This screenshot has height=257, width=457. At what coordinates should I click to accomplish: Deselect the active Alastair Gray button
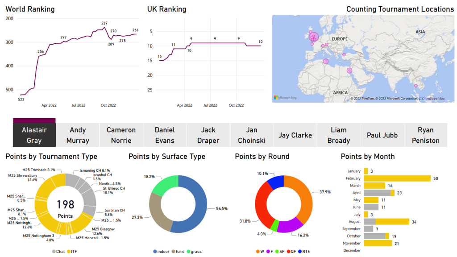tap(34, 135)
